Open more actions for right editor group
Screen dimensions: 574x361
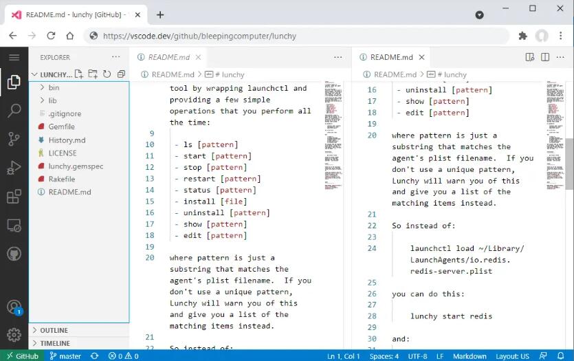click(560, 57)
